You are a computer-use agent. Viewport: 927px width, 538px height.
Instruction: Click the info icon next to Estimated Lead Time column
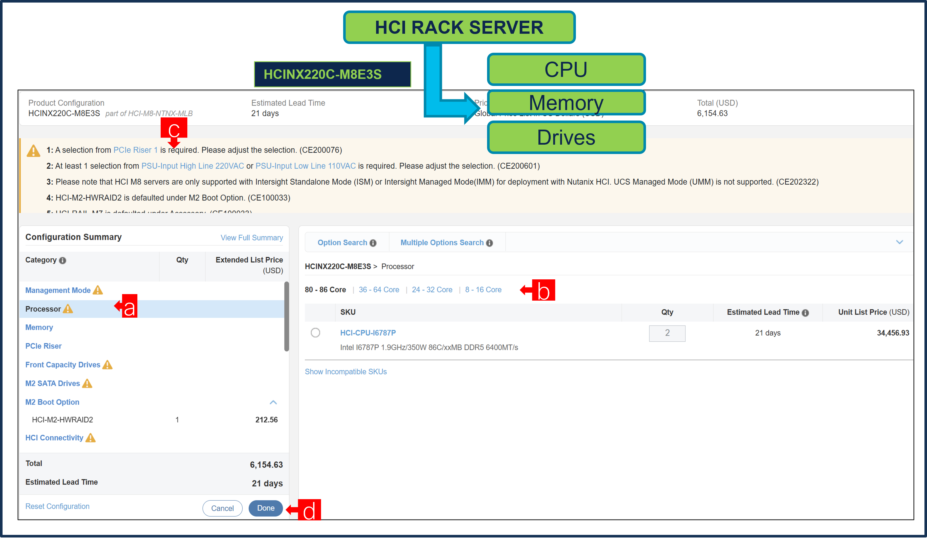806,312
